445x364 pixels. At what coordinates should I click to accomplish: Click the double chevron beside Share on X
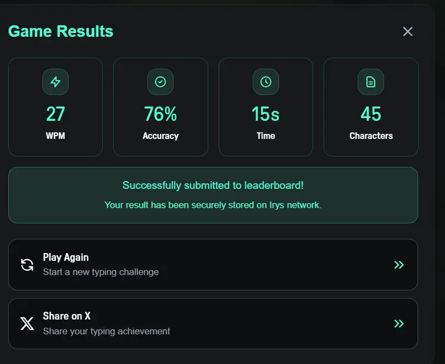click(399, 323)
